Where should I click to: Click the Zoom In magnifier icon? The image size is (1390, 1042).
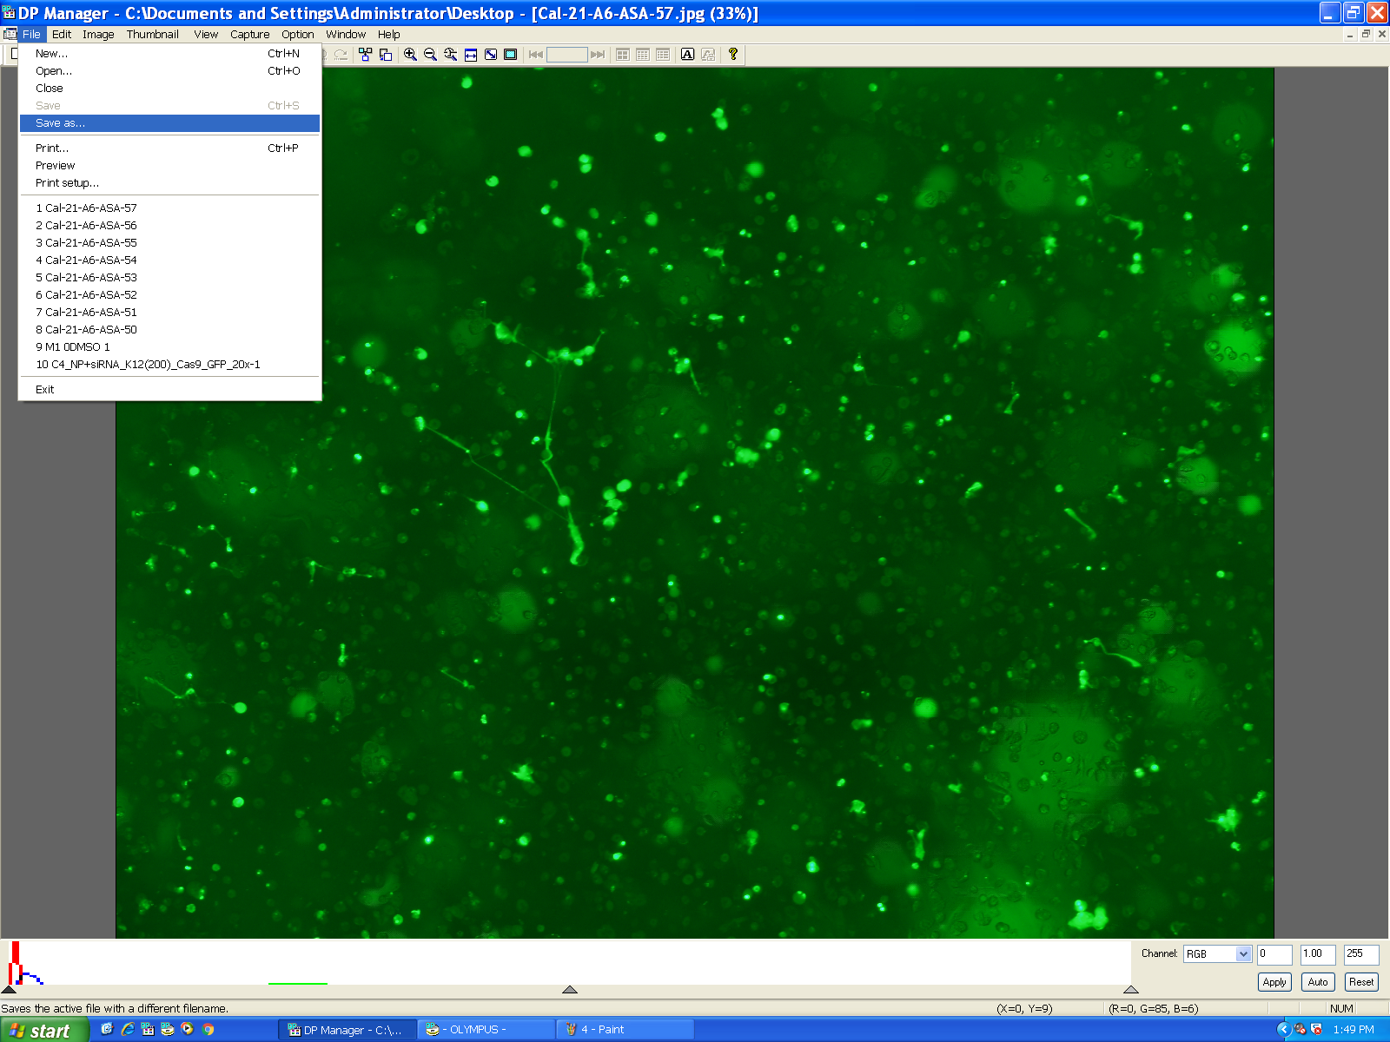point(410,55)
